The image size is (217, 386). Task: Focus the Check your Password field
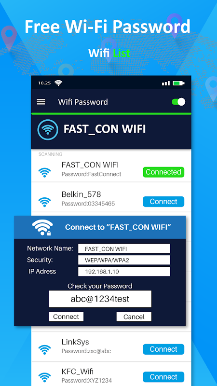(100, 299)
